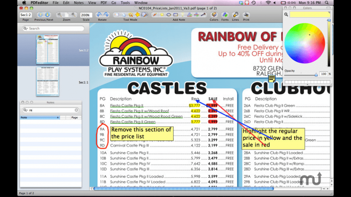Open the View menu
This screenshot has width=351, height=197.
(92, 3)
